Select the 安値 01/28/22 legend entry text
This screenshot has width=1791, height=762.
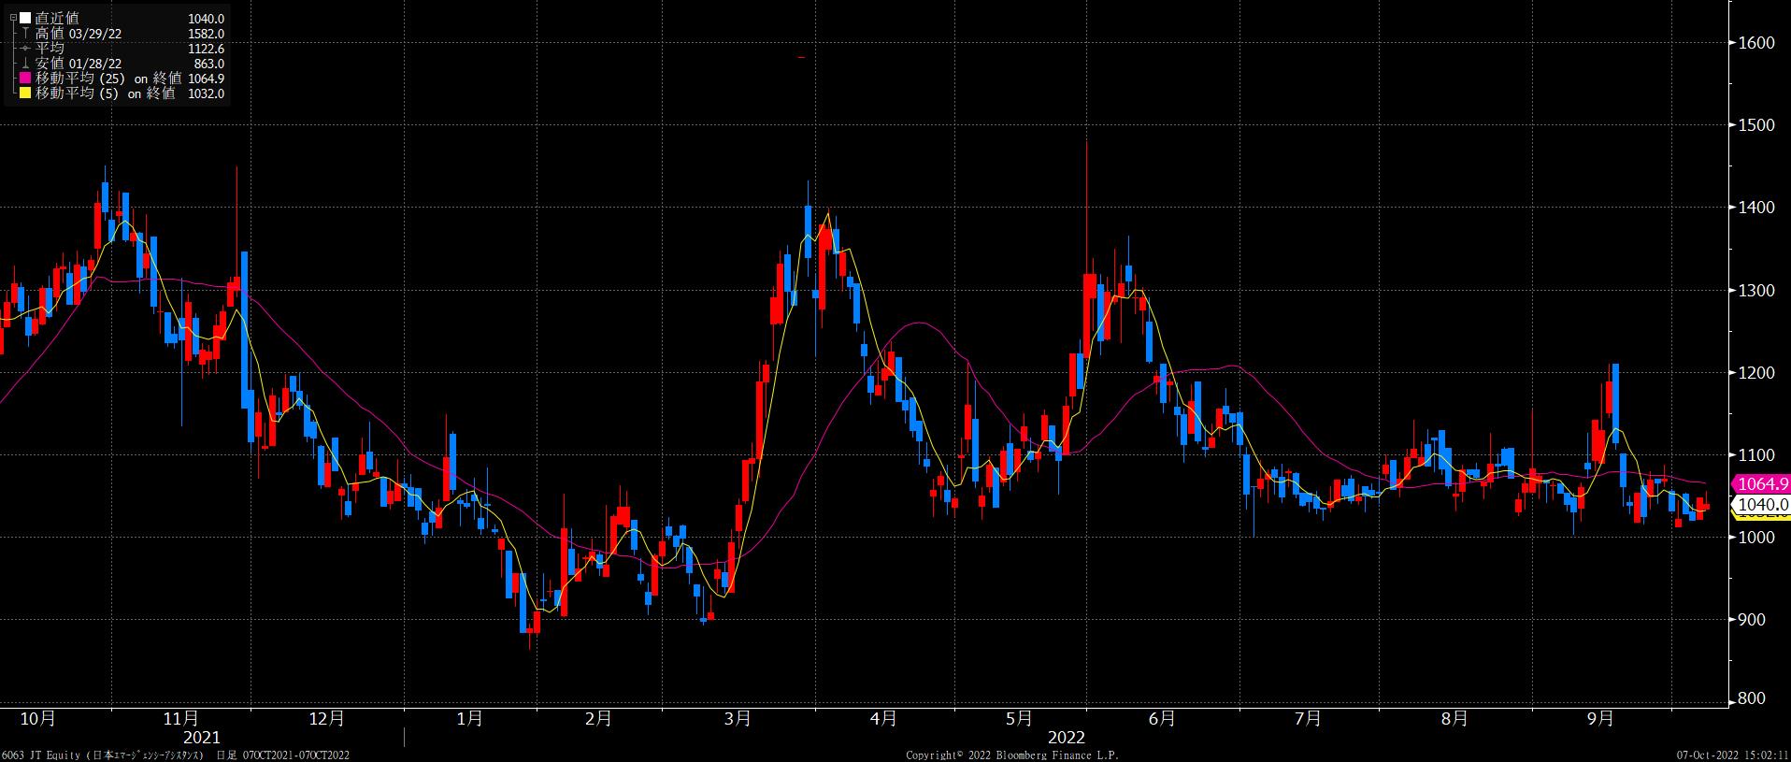pos(79,64)
